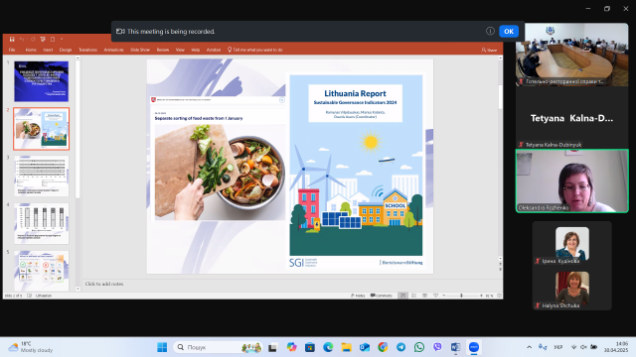Click the Share button in PowerPoint
This screenshot has width=636, height=357.
click(489, 51)
